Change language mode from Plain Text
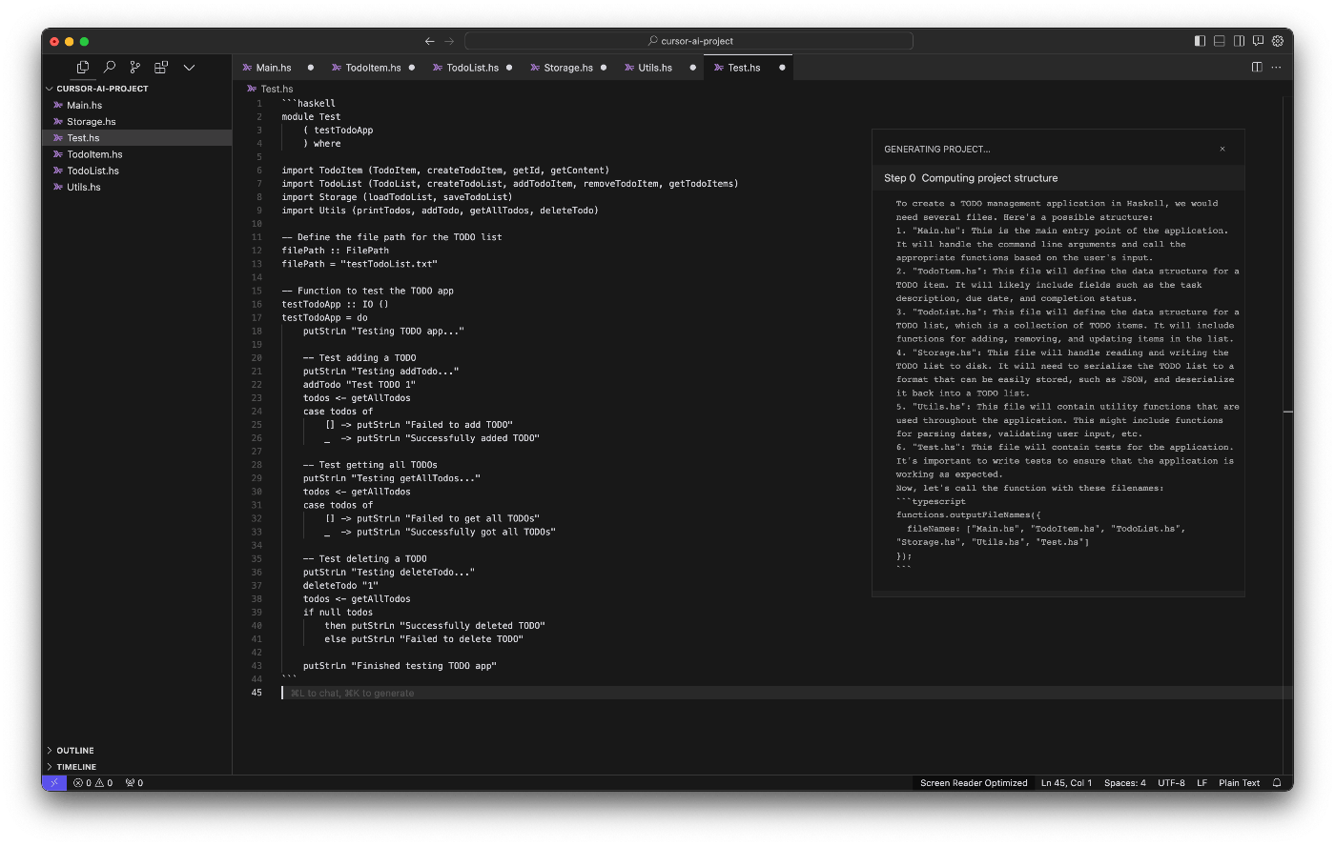 (x=1239, y=783)
